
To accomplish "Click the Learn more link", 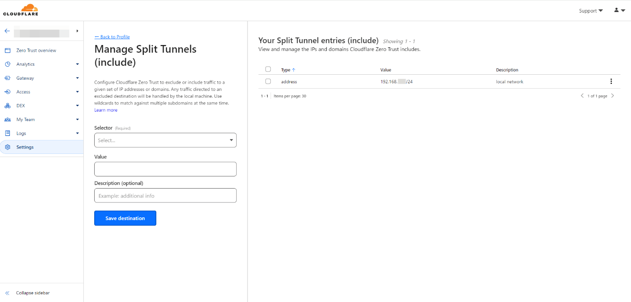I will 106,110.
